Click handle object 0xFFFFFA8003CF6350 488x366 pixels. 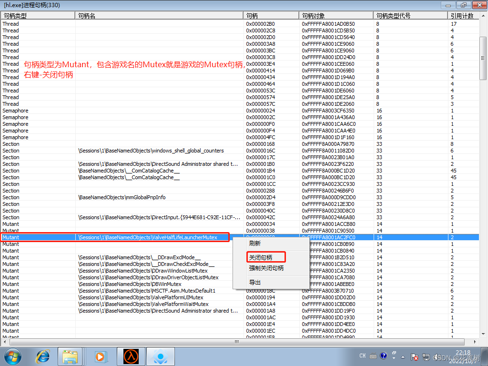click(328, 111)
